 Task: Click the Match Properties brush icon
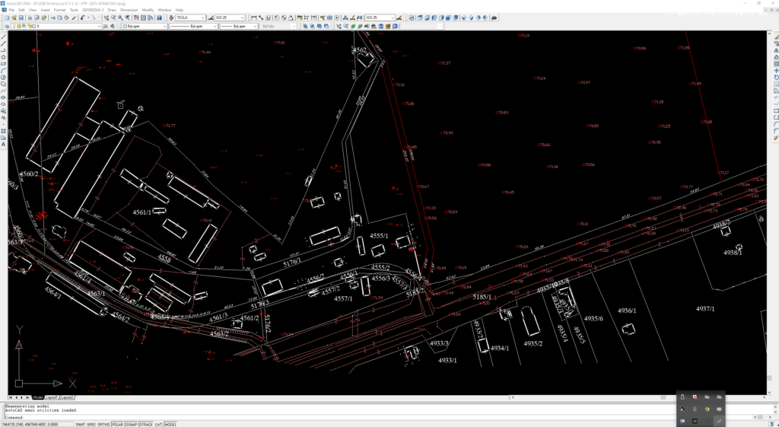coord(72,17)
